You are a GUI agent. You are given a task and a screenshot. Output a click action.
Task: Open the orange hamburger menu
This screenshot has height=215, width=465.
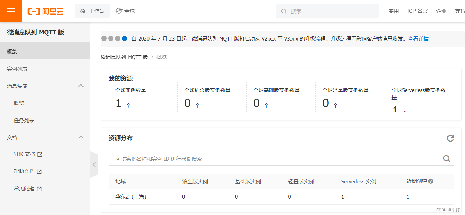point(11,11)
